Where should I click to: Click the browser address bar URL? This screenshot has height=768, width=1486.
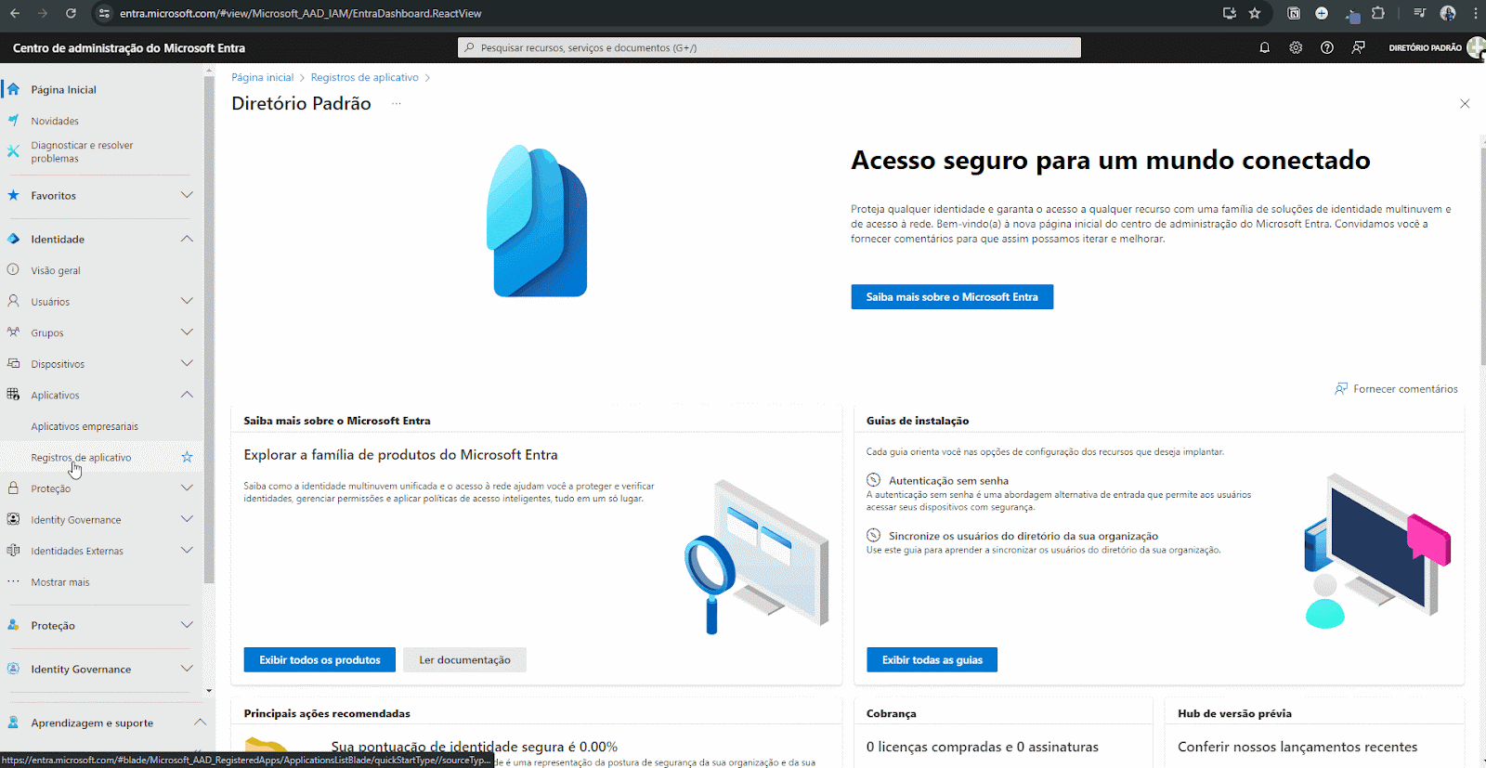pyautogui.click(x=301, y=13)
